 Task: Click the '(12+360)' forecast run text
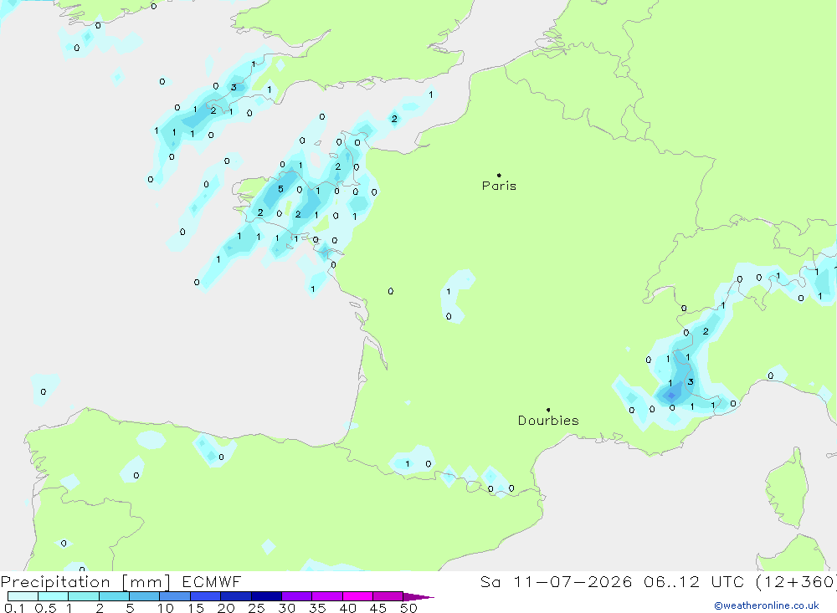(797, 582)
